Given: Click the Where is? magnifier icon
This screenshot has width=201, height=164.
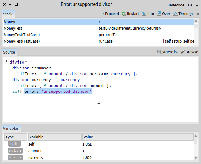Looking at the screenshot, I should 159,52.
